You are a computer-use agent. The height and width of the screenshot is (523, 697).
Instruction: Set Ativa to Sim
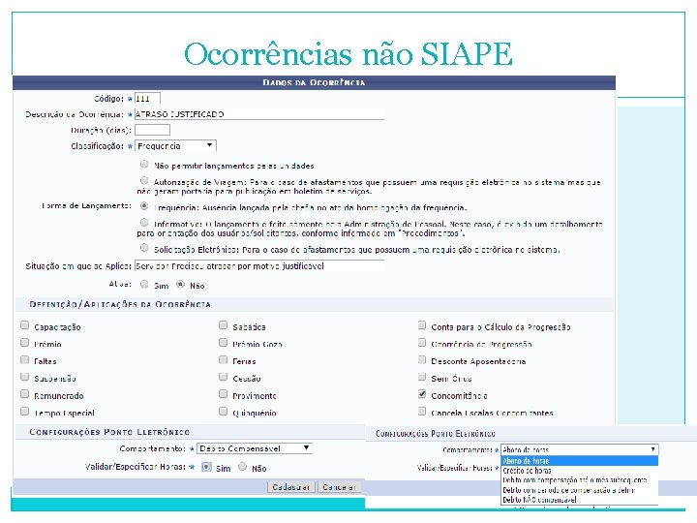(144, 284)
